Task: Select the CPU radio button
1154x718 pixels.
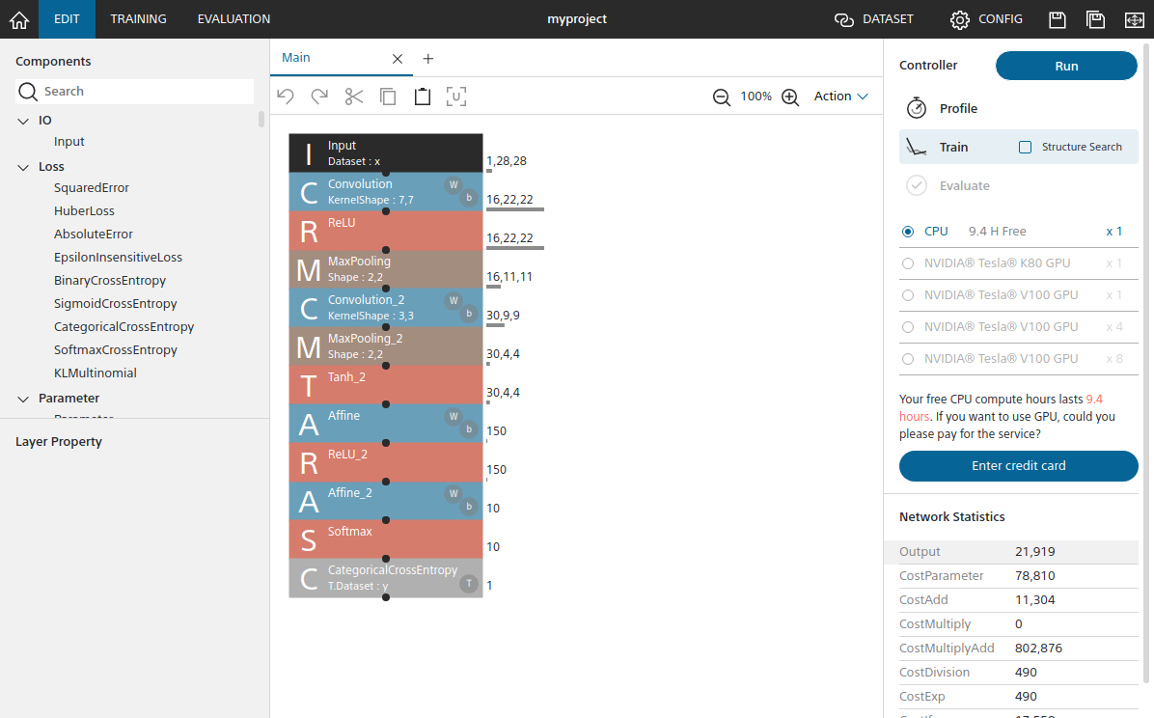Action: pos(908,232)
